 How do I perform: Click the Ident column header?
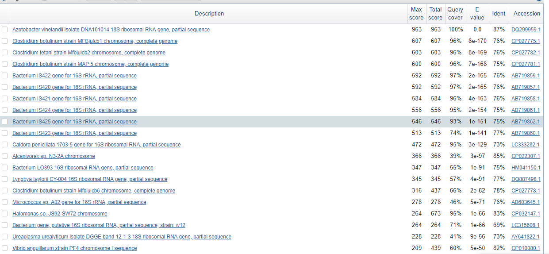499,14
